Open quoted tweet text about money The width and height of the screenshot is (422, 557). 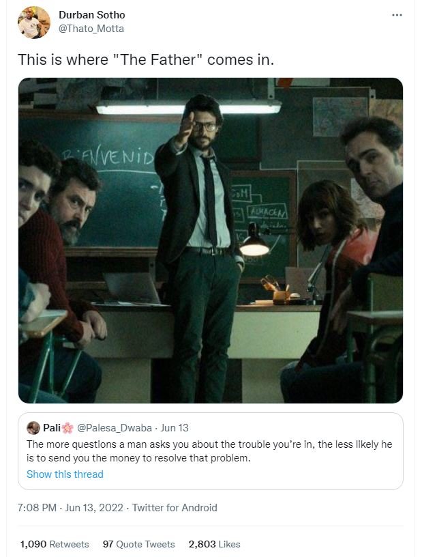tap(209, 451)
